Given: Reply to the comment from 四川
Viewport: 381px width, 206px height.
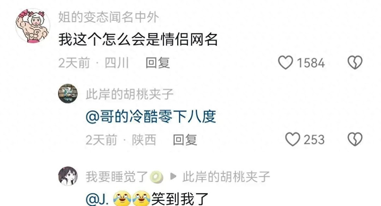Looking at the screenshot, I should [157, 63].
